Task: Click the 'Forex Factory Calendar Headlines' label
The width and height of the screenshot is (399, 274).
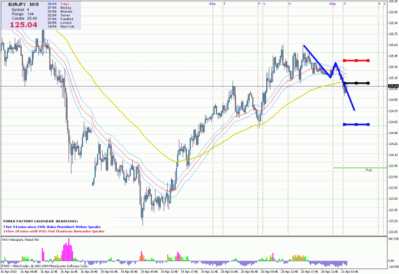Action: [x=40, y=221]
